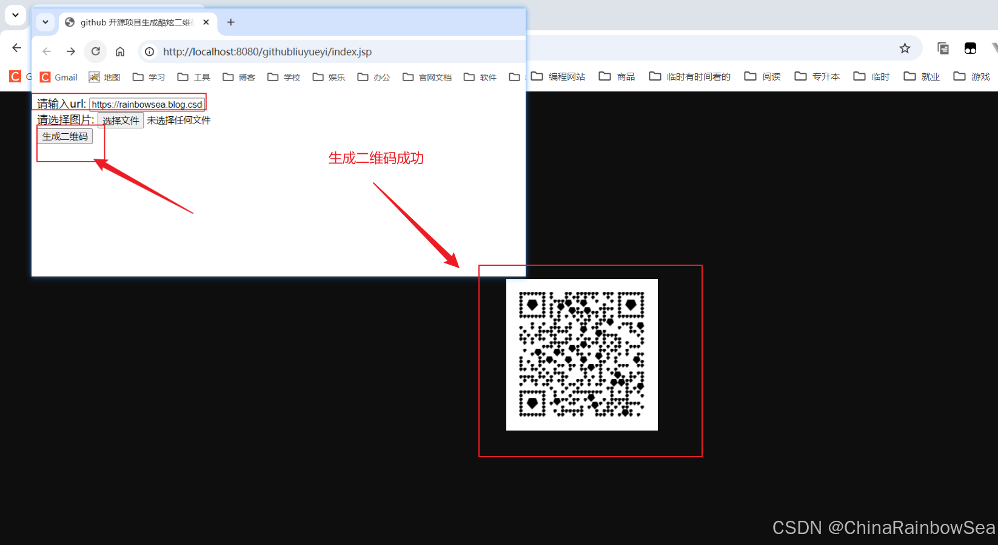
Task: Click the 生成二维码 button
Action: coord(65,136)
